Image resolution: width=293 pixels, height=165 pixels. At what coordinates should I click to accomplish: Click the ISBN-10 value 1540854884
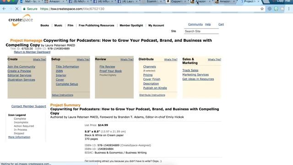pyautogui.click(x=105, y=149)
